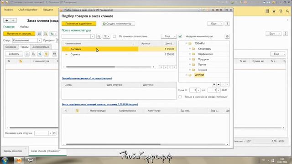Click last-page navigation arrow under item list
The image size is (292, 164).
[174, 67]
